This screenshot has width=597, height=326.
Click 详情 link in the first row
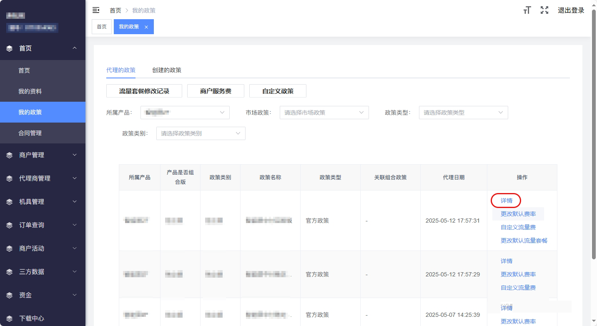click(x=506, y=201)
